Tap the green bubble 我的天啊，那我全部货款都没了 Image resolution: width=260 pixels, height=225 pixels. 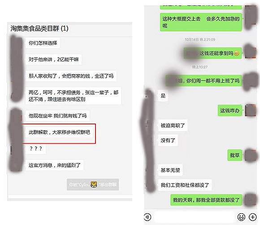click(x=206, y=200)
